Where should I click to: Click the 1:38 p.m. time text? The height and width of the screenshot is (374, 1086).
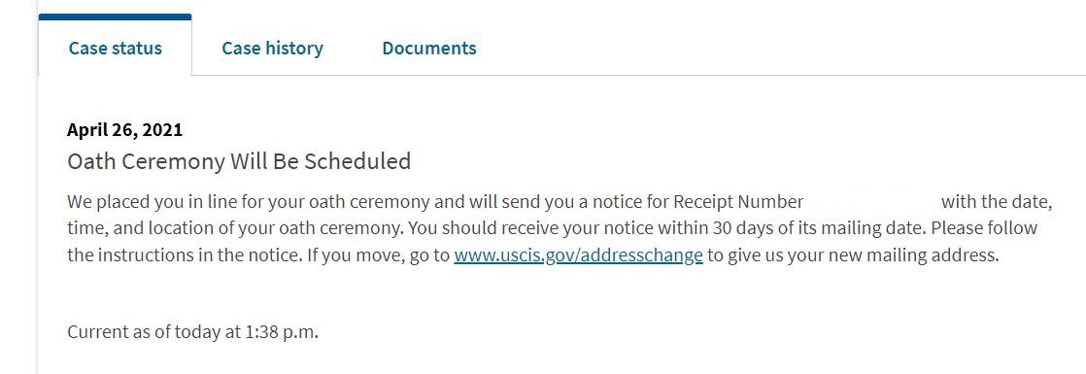click(282, 332)
